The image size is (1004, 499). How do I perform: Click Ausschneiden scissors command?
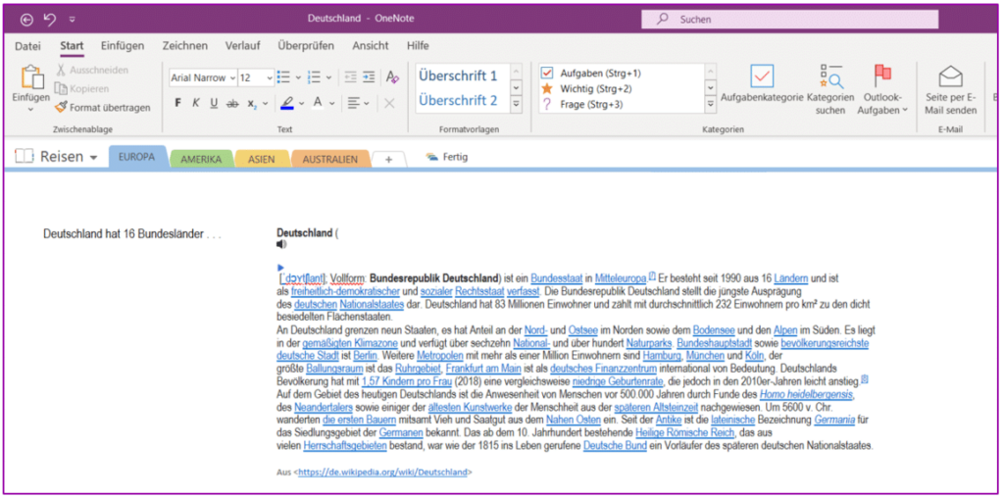[x=91, y=70]
